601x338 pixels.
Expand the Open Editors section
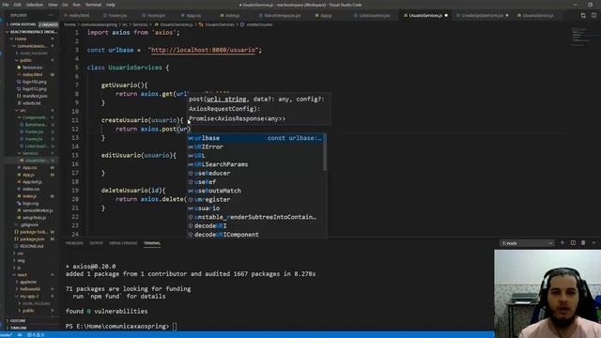[x=32, y=24]
